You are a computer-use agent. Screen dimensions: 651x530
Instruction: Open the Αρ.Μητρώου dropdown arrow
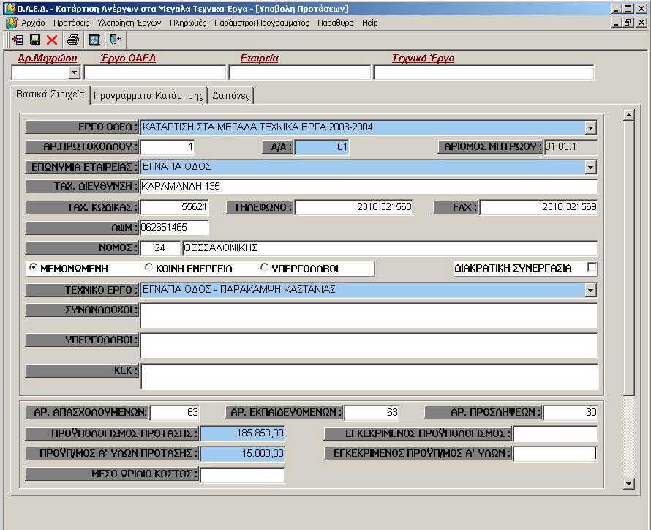[74, 72]
